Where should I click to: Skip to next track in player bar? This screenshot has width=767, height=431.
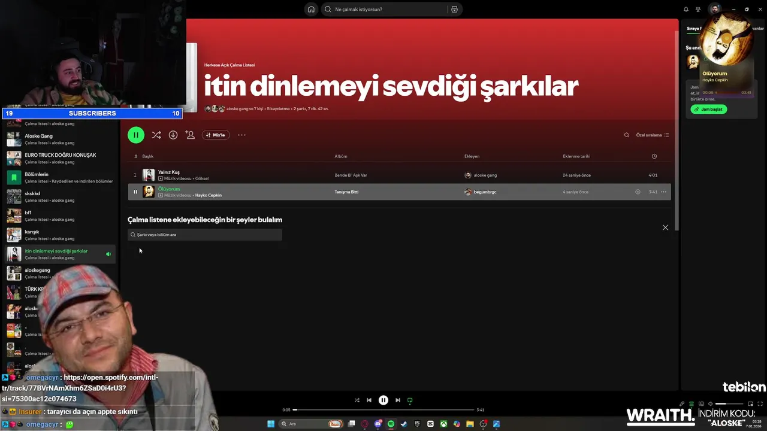[398, 400]
